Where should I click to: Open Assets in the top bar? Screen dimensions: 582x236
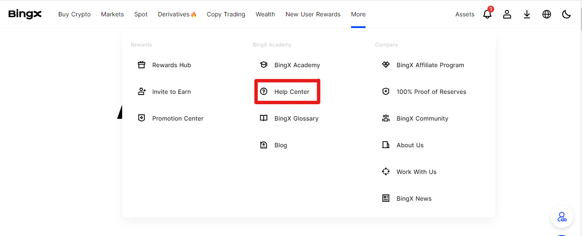pos(465,14)
